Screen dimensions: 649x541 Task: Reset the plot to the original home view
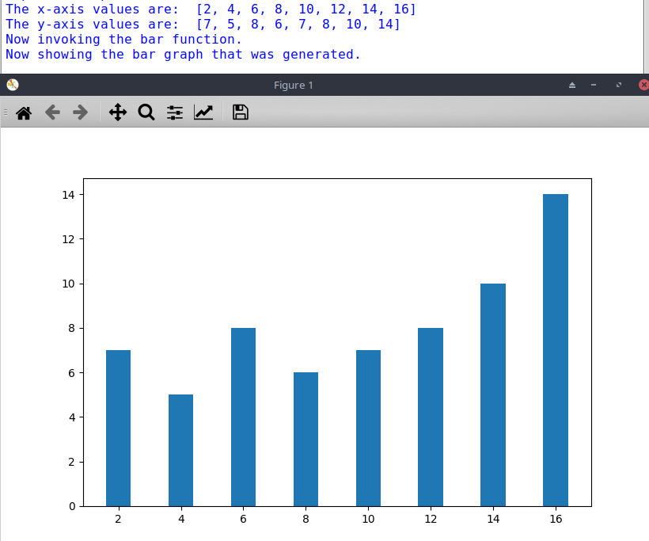(x=24, y=112)
